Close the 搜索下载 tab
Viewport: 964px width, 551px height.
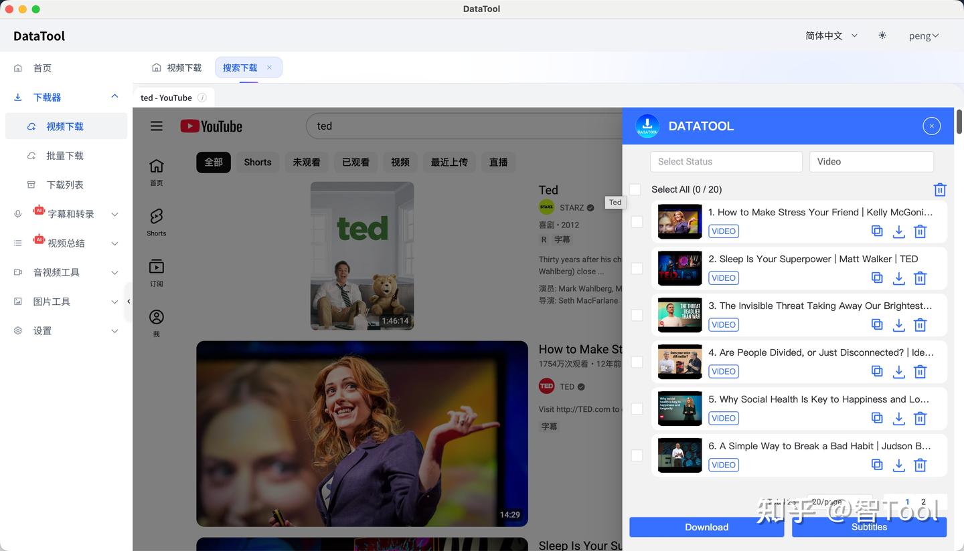click(269, 68)
